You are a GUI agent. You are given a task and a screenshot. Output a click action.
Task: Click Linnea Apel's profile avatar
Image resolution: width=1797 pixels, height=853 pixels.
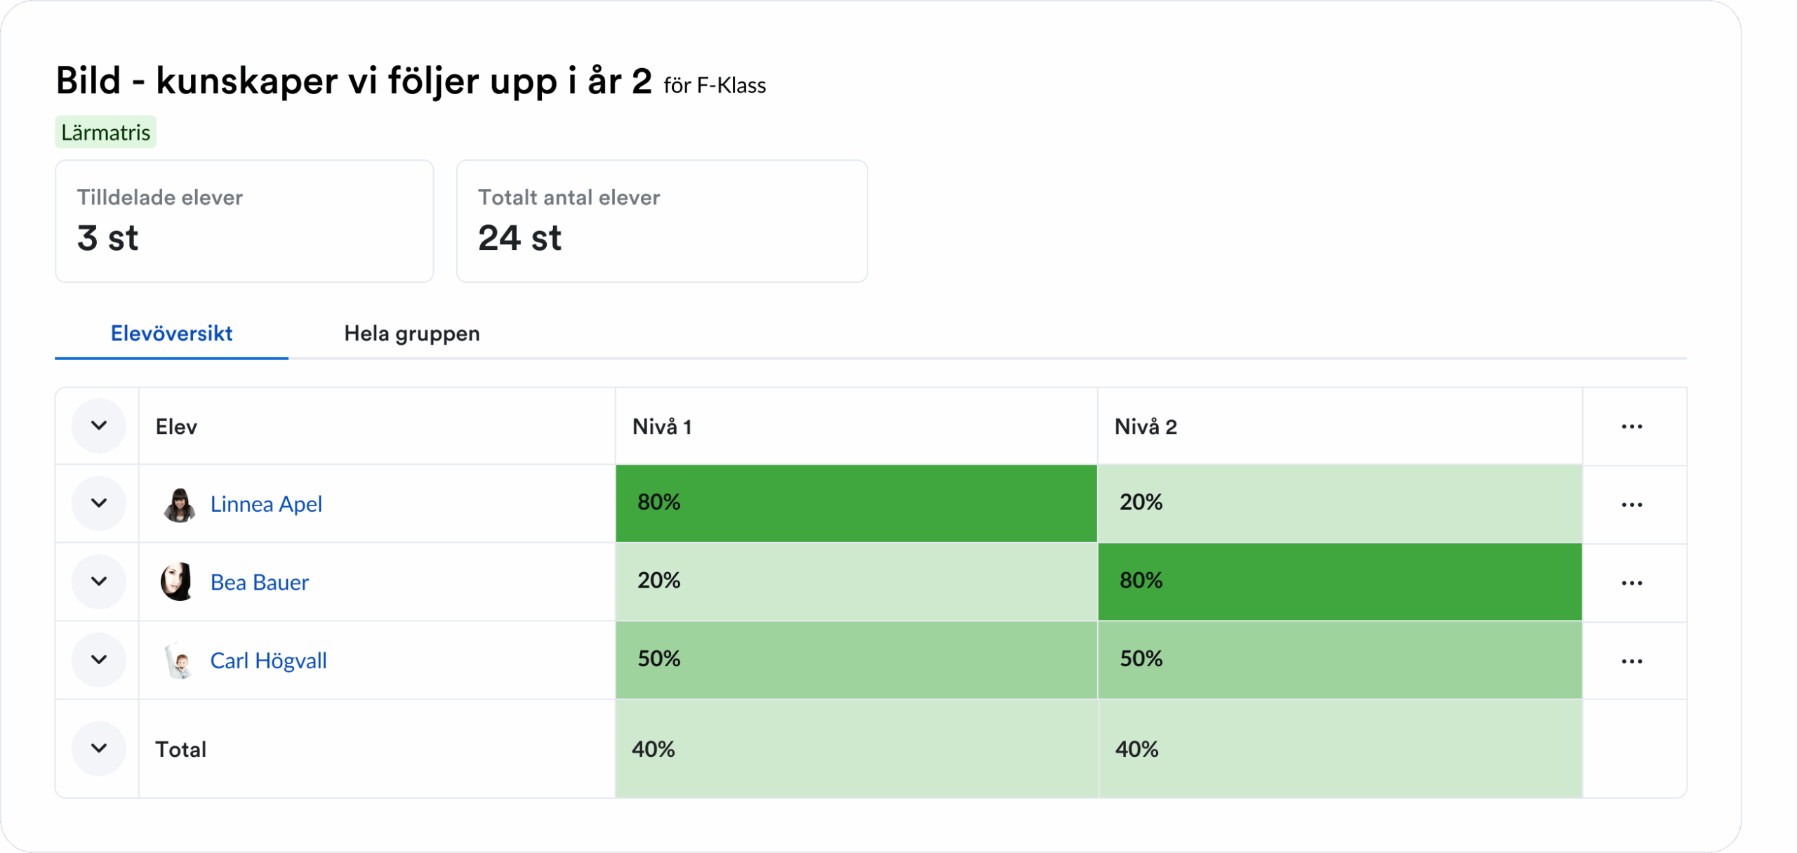[179, 505]
